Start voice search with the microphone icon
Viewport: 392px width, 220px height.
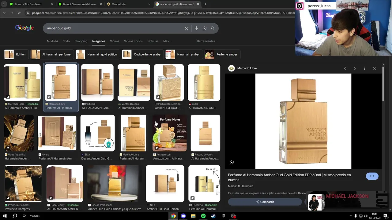point(196,28)
